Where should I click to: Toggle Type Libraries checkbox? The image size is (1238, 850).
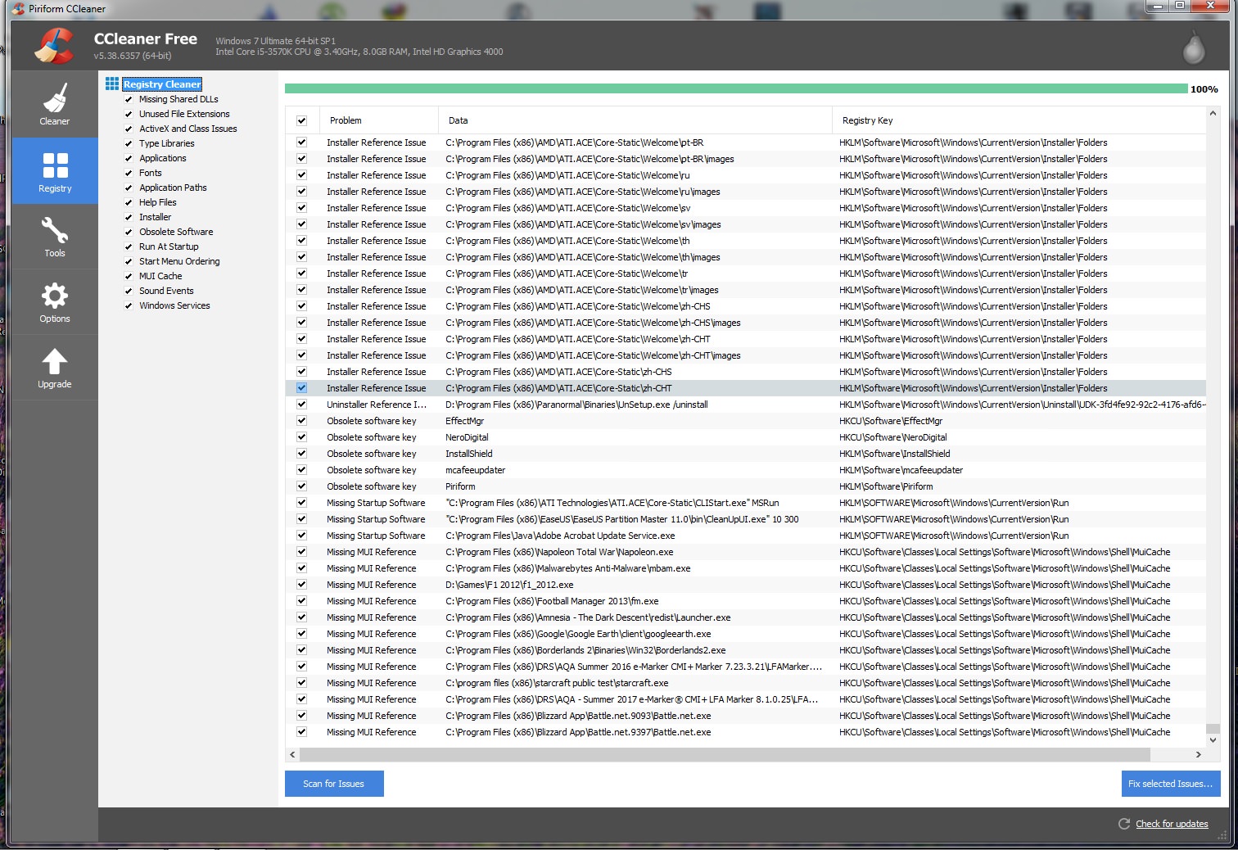tap(129, 143)
